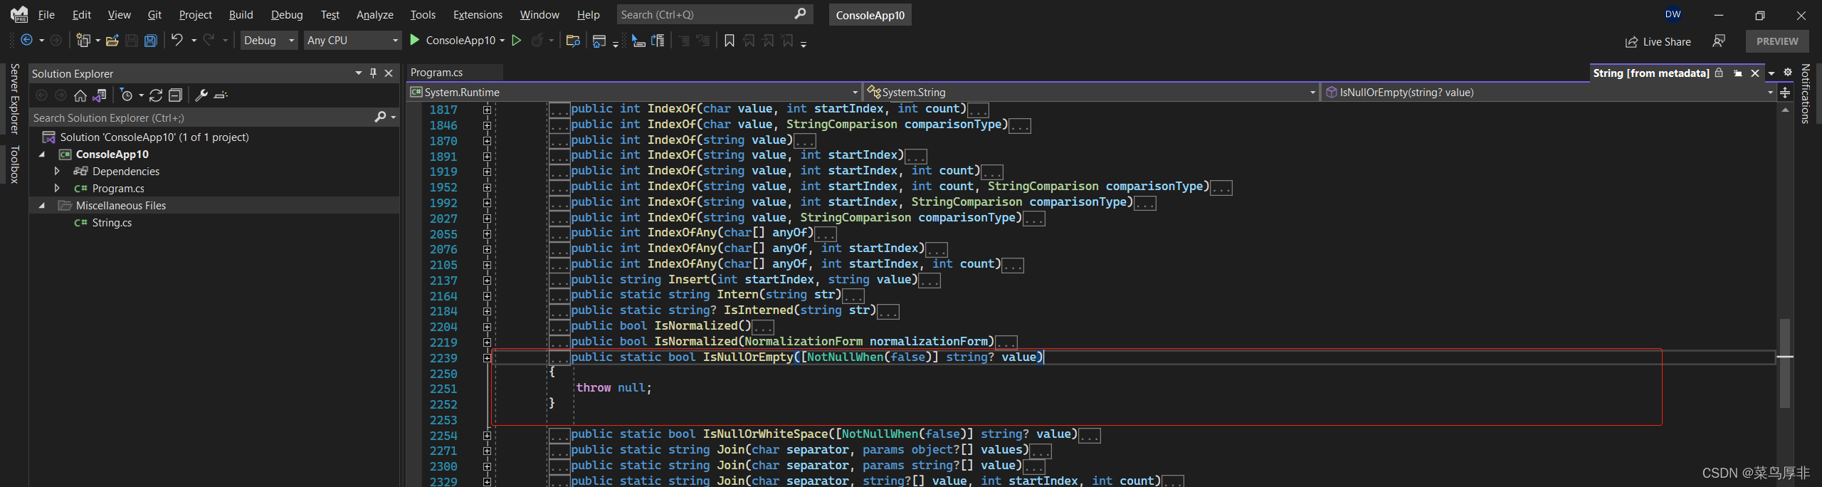The width and height of the screenshot is (1822, 487).
Task: Click the Undo arrow icon
Action: tap(177, 41)
